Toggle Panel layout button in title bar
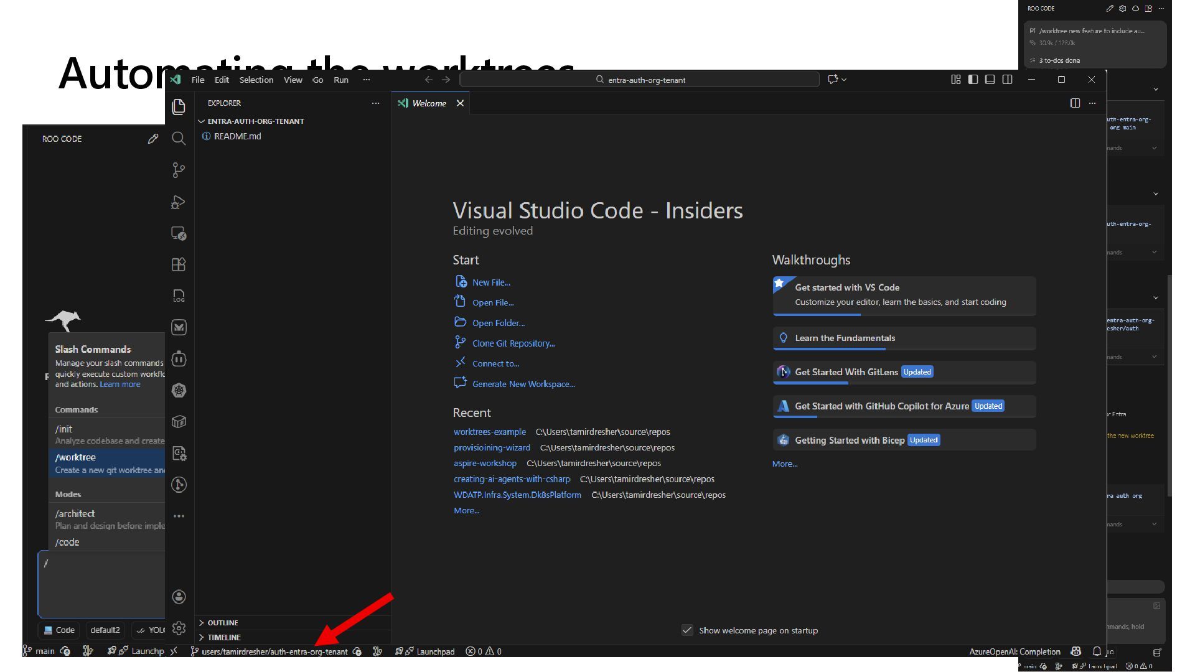 point(990,80)
